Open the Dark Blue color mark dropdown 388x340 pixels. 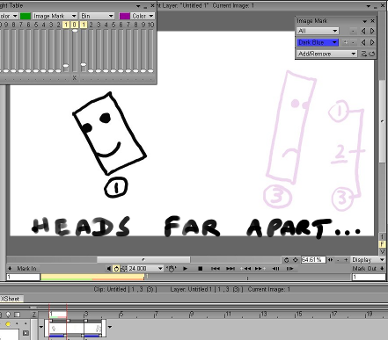pos(318,42)
